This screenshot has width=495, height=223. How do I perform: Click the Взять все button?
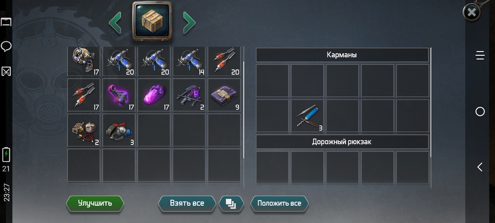tap(187, 203)
